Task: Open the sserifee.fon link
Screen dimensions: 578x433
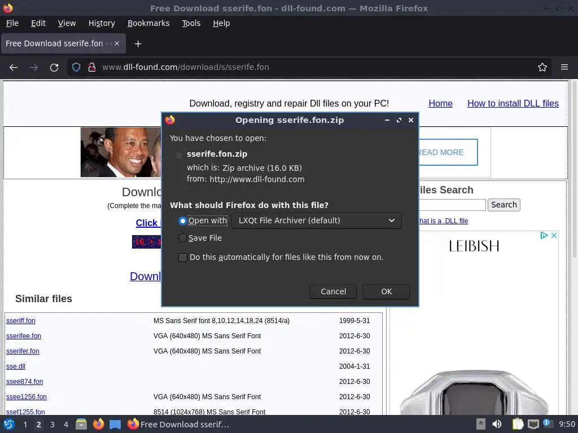Action: pyautogui.click(x=24, y=336)
